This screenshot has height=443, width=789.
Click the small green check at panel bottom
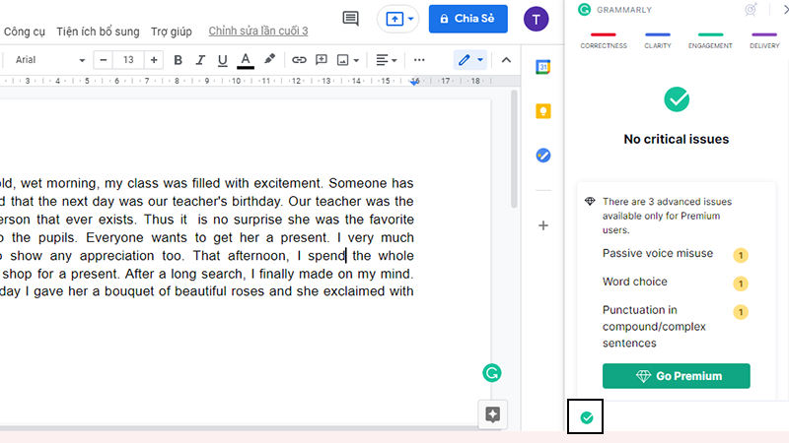pyautogui.click(x=586, y=417)
